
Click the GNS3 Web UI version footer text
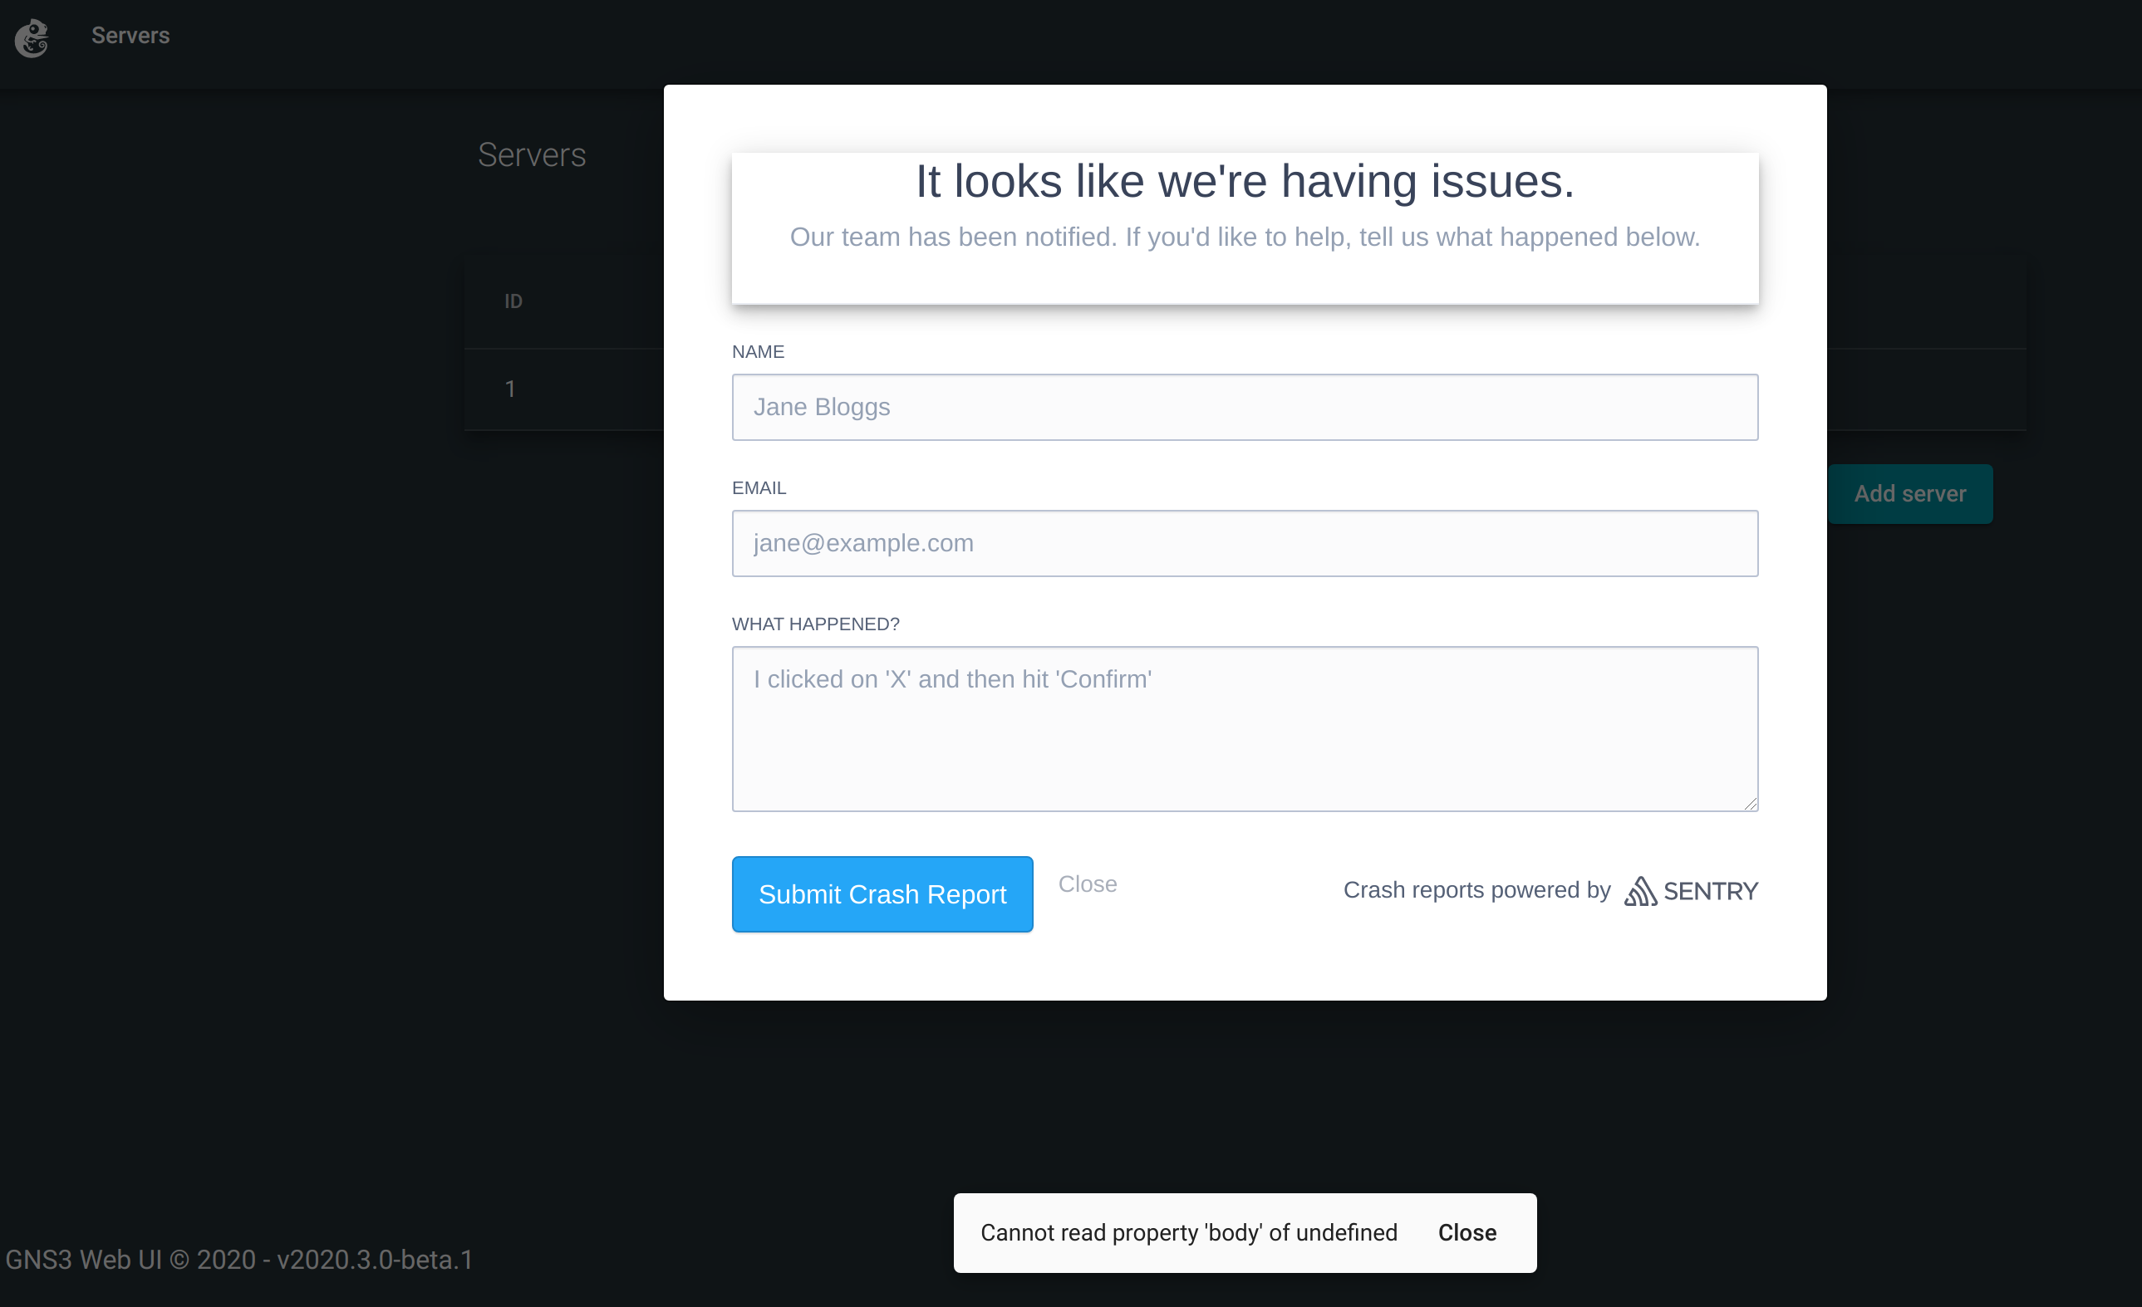pyautogui.click(x=239, y=1258)
